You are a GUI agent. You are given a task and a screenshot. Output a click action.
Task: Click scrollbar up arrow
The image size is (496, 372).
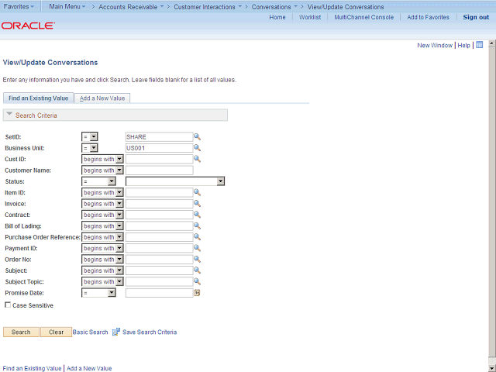point(492,43)
